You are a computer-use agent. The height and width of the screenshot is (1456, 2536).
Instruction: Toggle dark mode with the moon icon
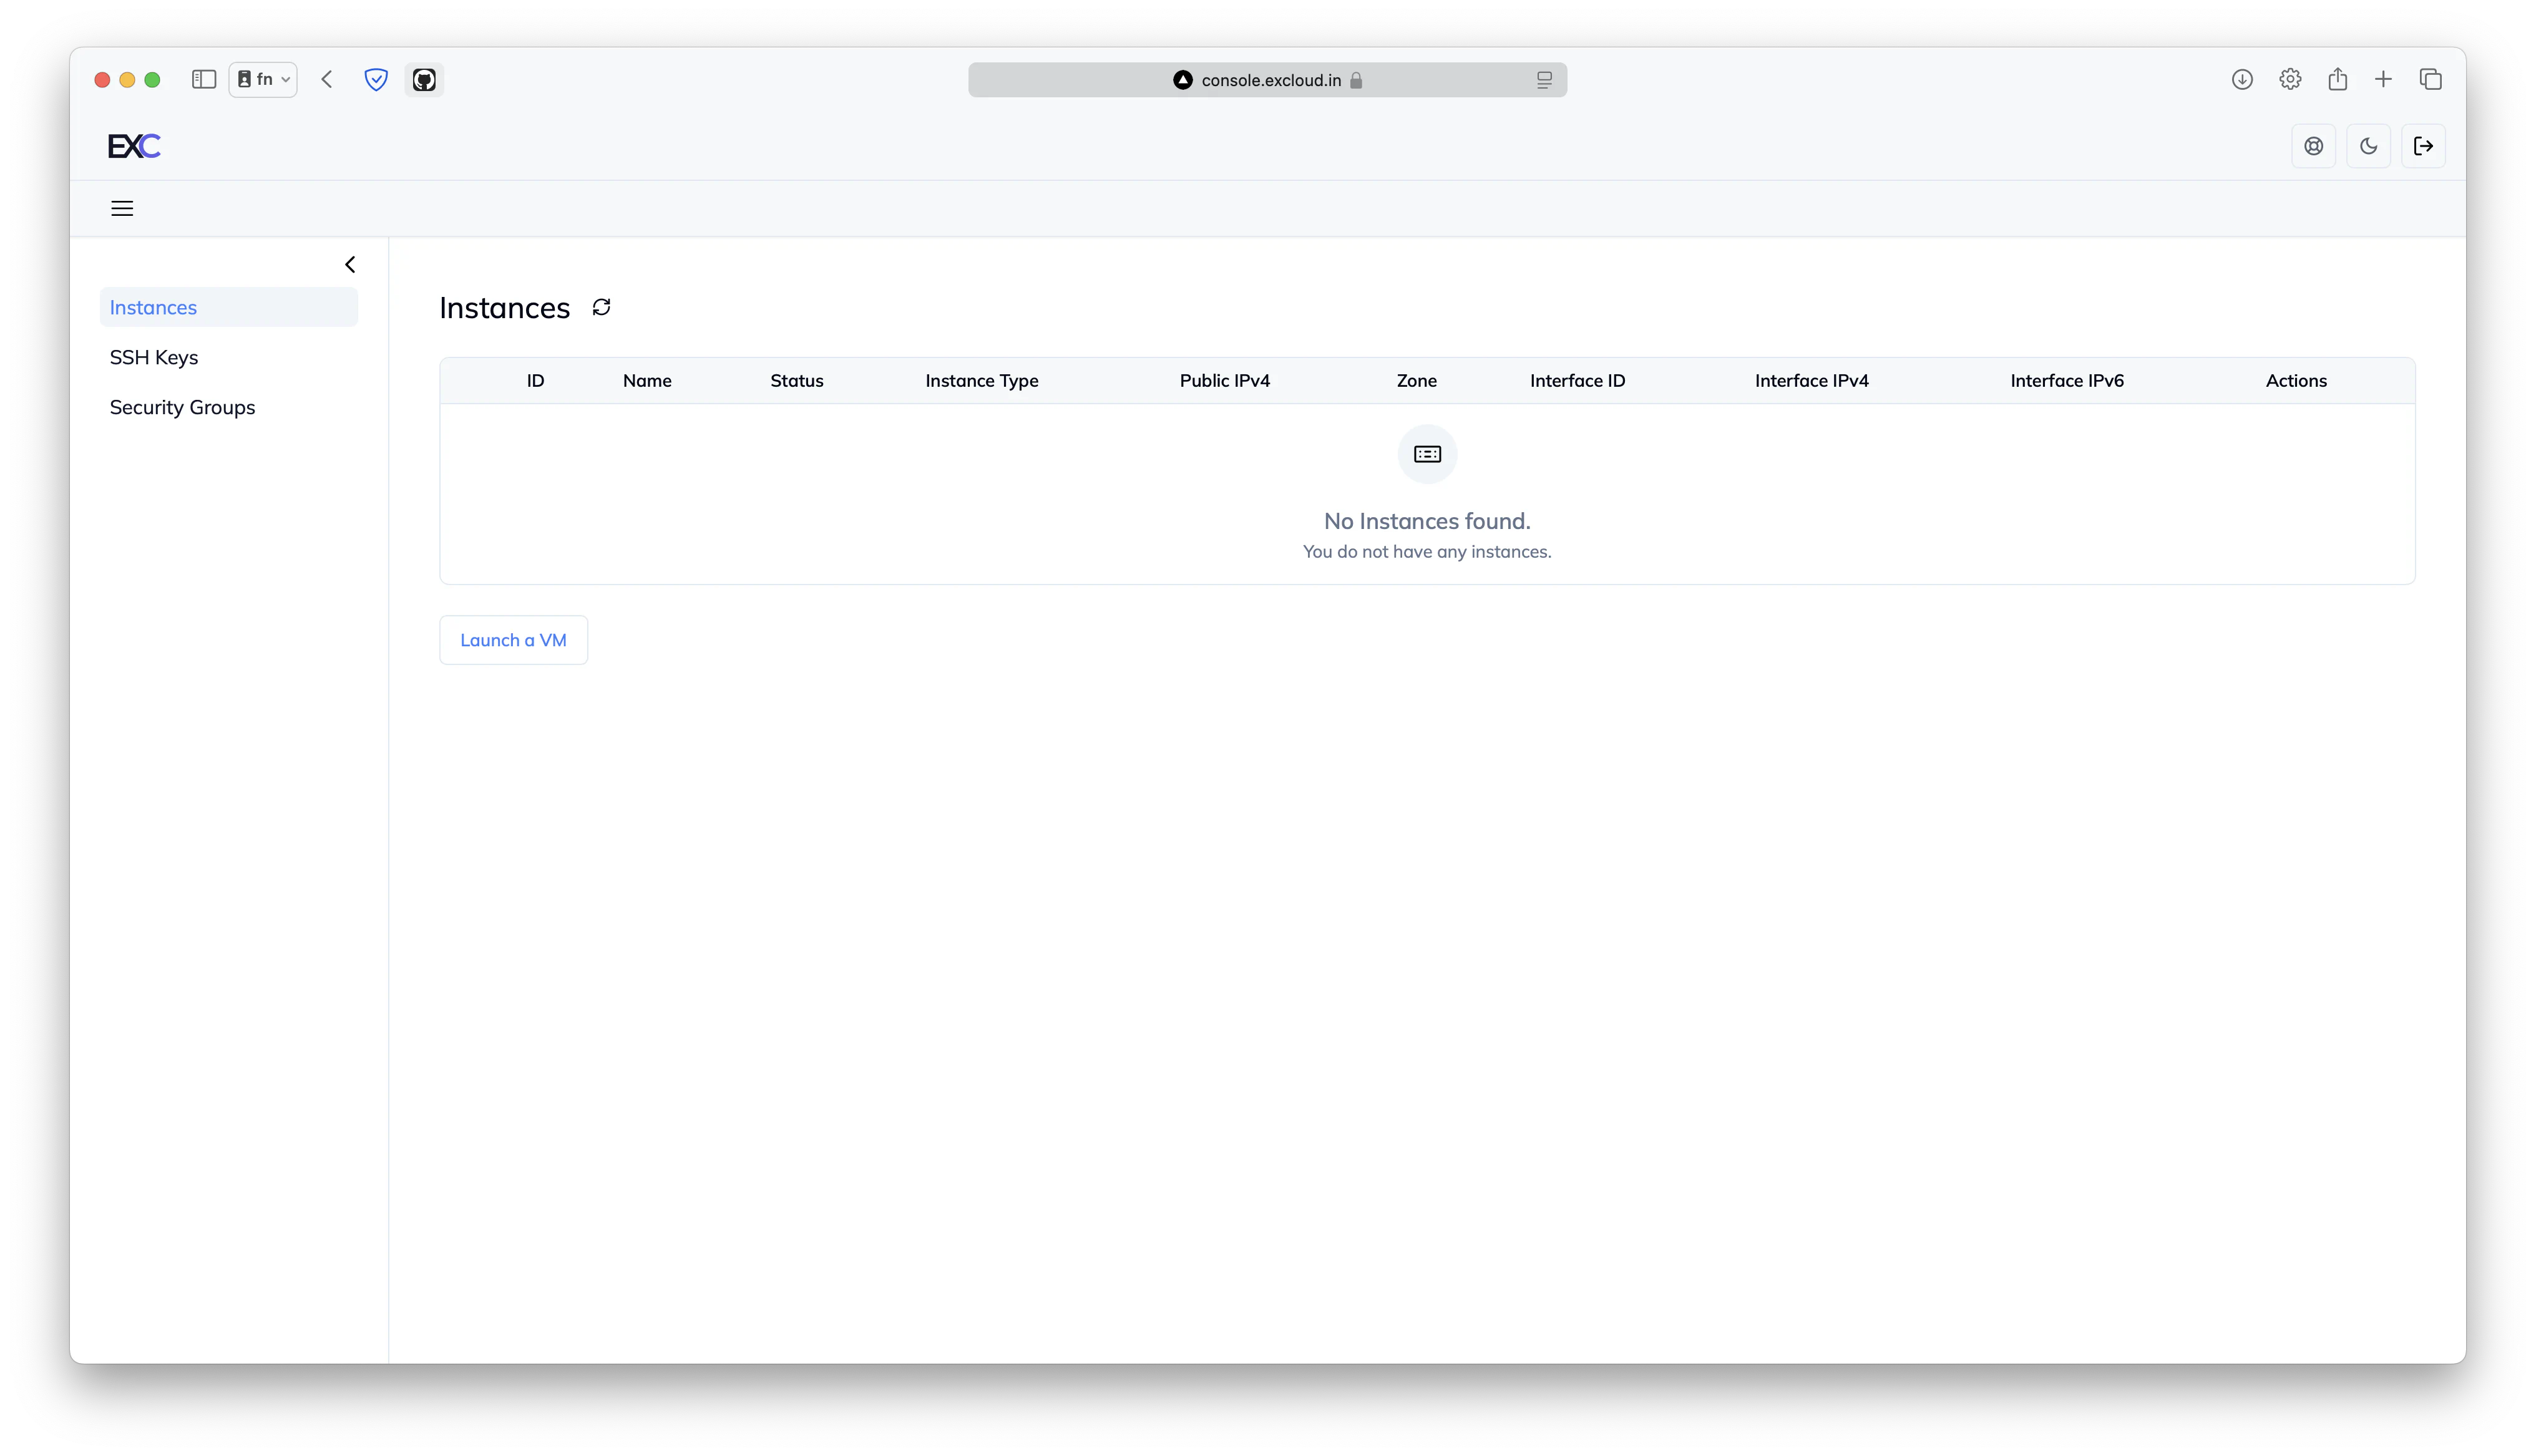coord(2369,145)
